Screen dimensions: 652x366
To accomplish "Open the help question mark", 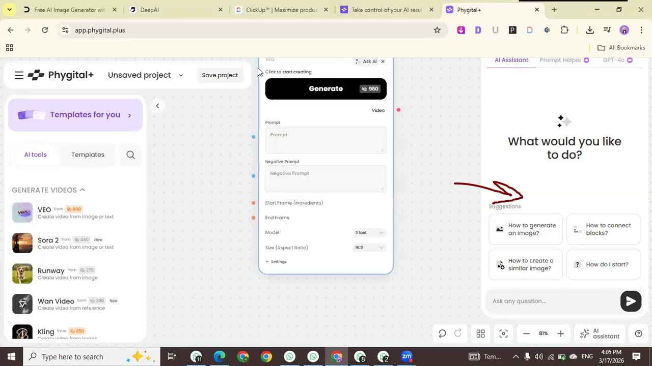I will pos(638,333).
